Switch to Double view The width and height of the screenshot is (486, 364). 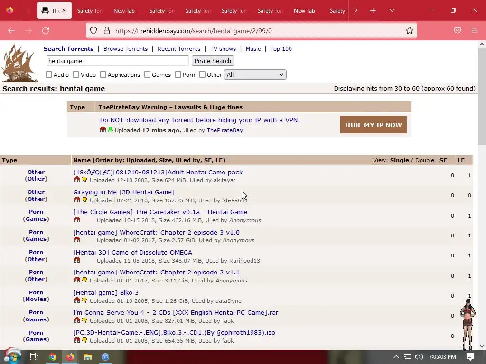[425, 160]
